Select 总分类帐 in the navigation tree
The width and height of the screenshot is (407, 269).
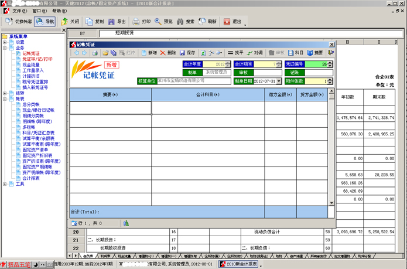tap(34, 104)
